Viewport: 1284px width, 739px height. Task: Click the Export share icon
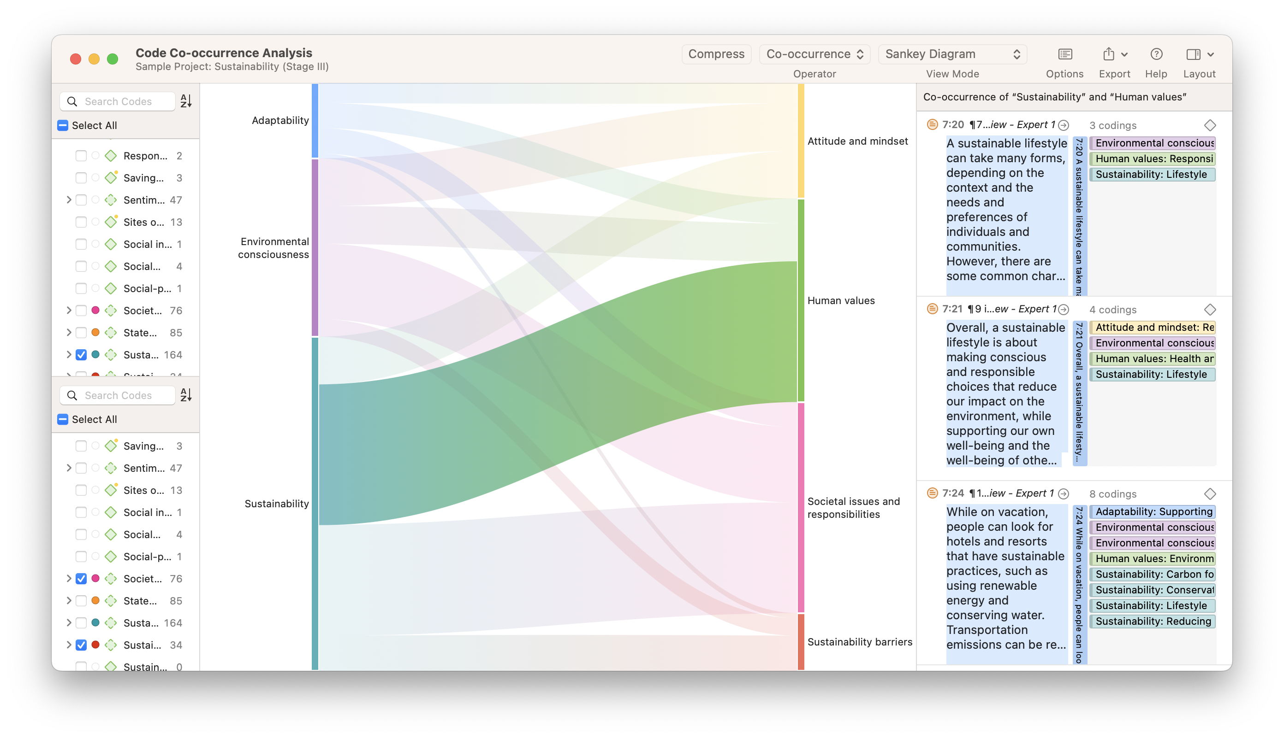click(1108, 54)
